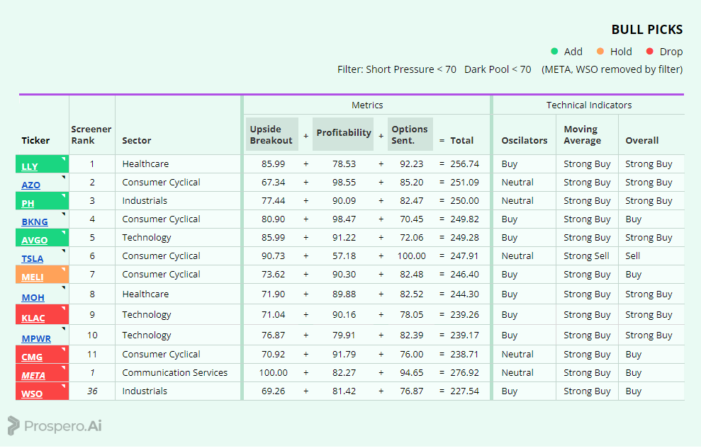Click the Add legend label
701x448 pixels.
(573, 52)
